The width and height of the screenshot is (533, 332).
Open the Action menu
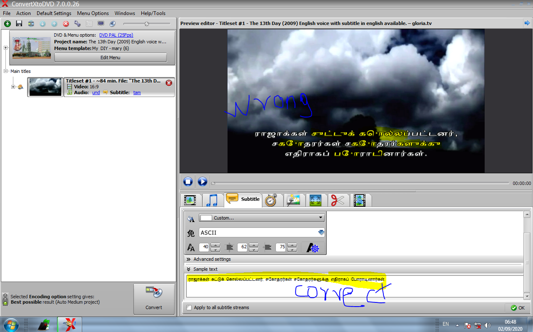[x=24, y=13]
